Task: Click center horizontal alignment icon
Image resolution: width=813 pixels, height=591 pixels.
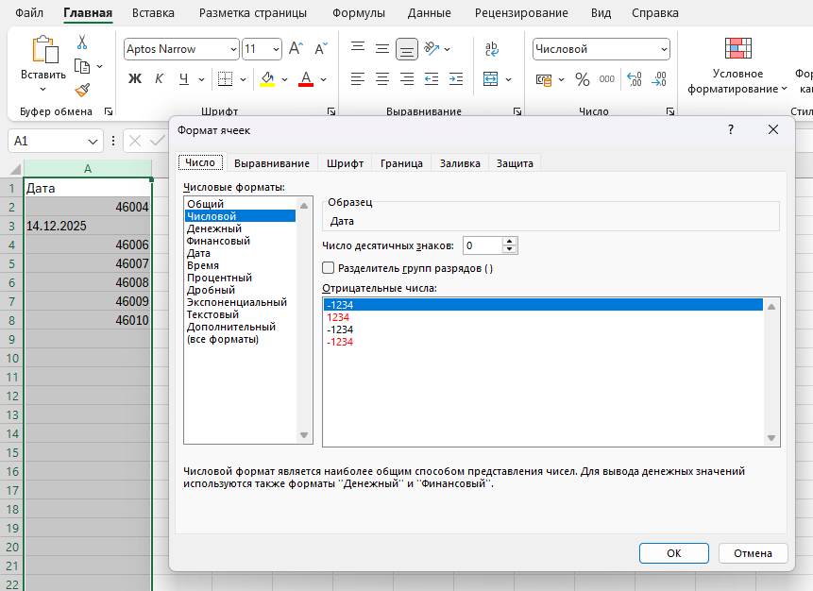Action: [382, 79]
